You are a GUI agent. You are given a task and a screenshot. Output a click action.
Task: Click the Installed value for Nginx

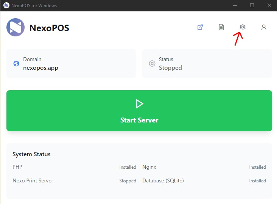(x=258, y=167)
